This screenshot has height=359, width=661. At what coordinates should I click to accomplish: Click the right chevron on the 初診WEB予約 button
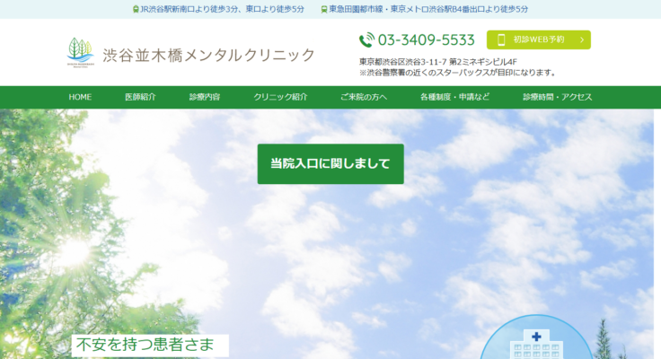click(x=582, y=39)
